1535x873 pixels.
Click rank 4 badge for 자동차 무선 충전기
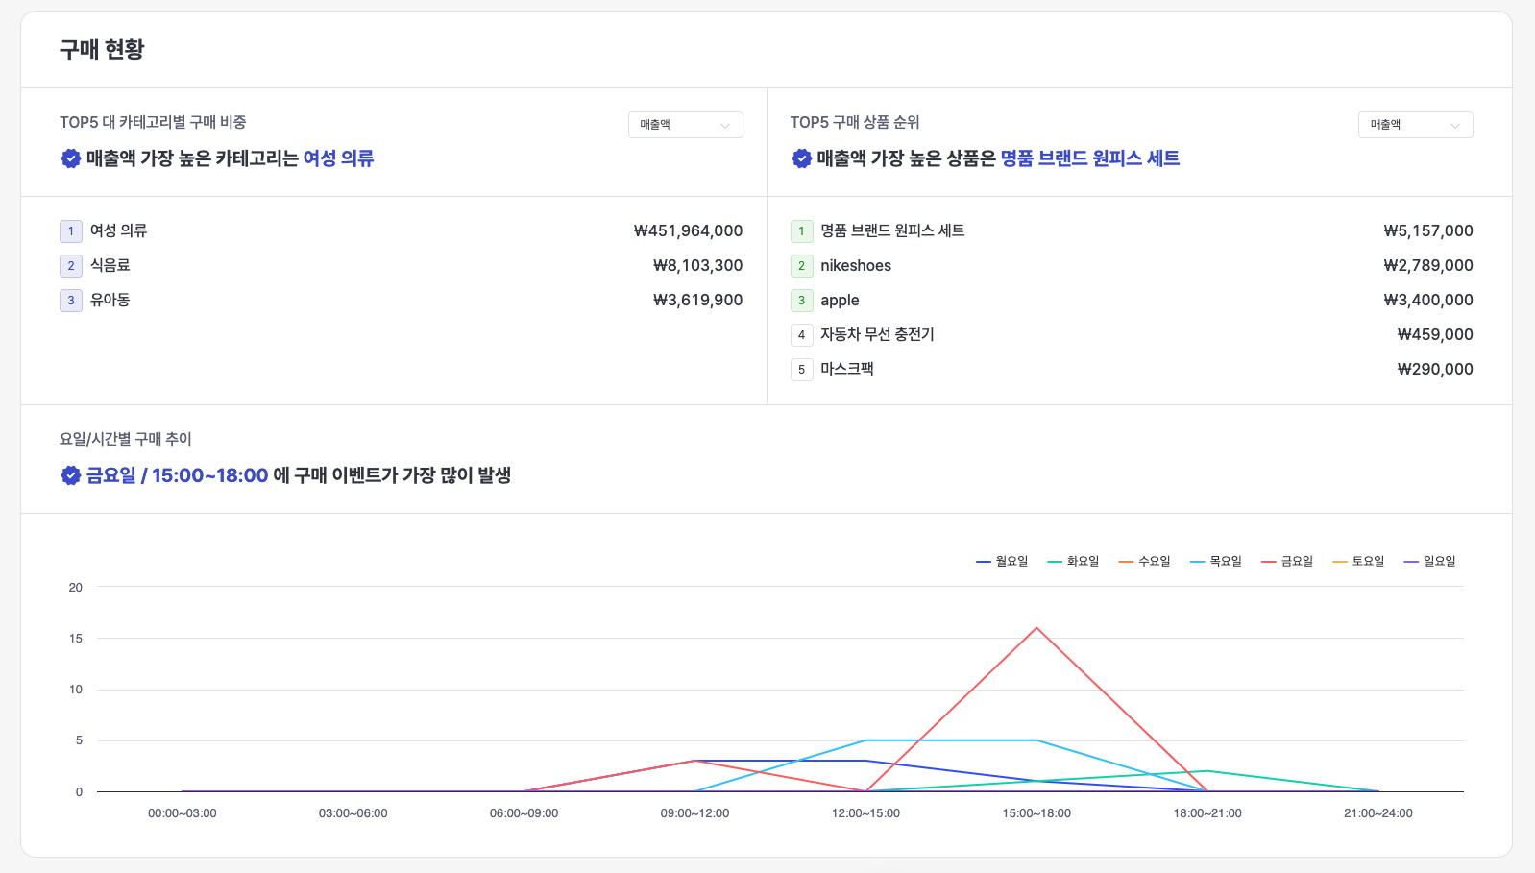[801, 335]
